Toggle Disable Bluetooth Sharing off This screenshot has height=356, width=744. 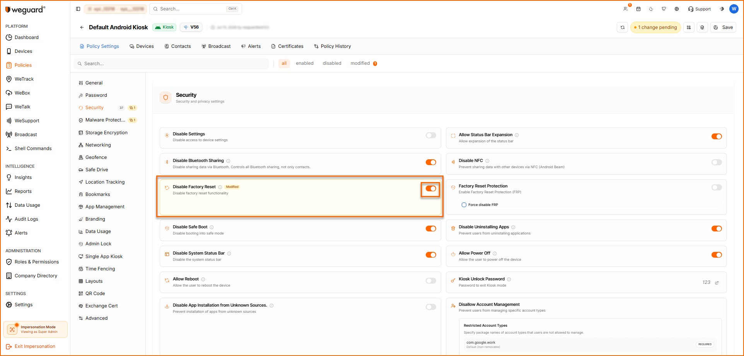(x=431, y=162)
